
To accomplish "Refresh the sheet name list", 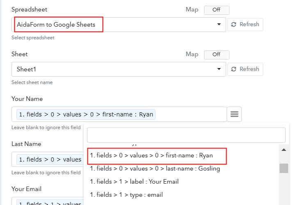I will pyautogui.click(x=245, y=69).
